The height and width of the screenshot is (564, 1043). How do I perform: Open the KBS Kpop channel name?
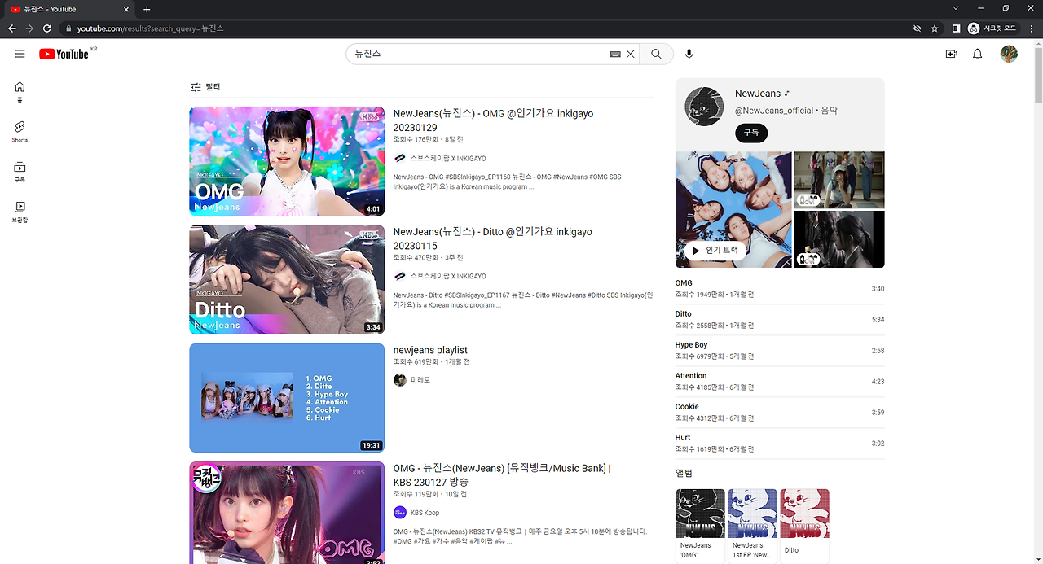click(x=425, y=513)
